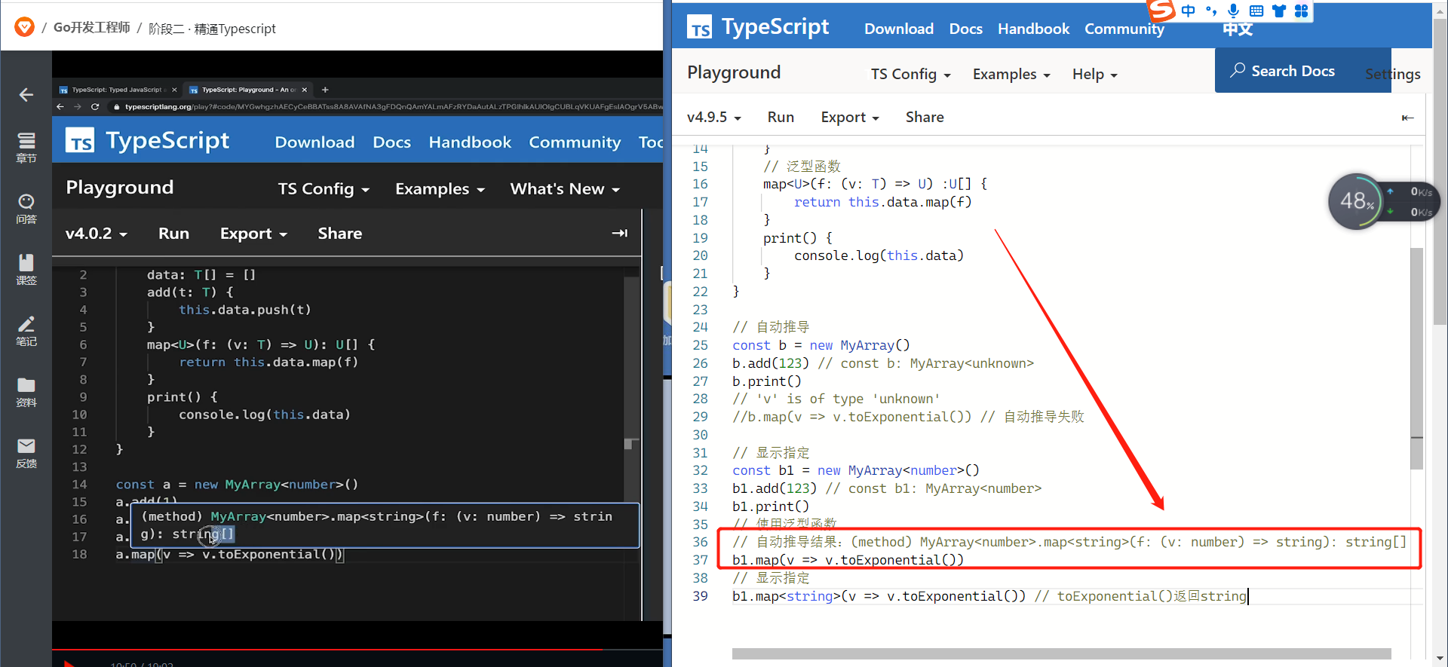The width and height of the screenshot is (1448, 667).
Task: Click the right editor's vertical scrollbar thumb
Action: [1416, 358]
